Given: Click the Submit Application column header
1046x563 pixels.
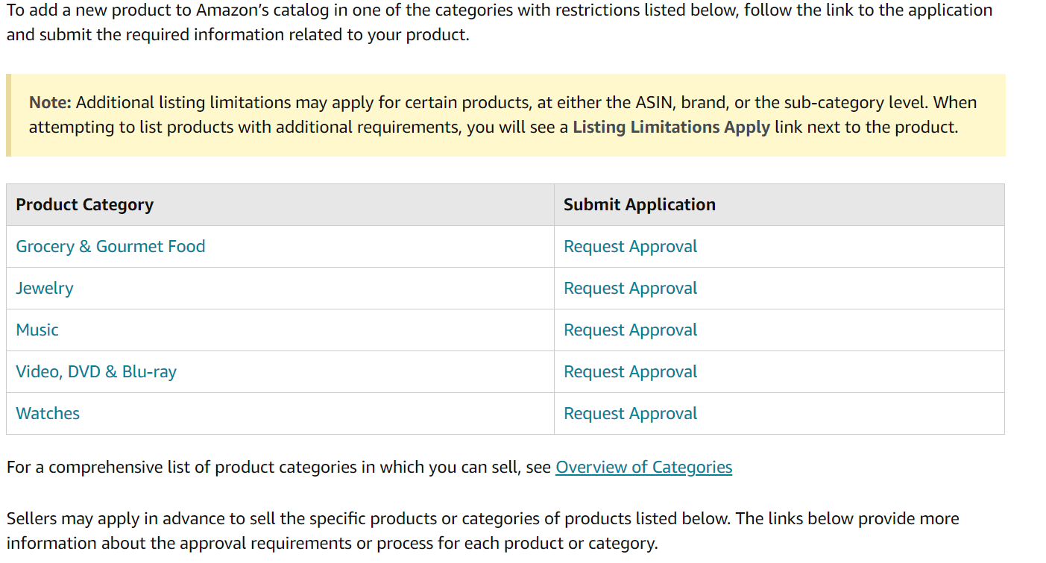Looking at the screenshot, I should point(639,205).
